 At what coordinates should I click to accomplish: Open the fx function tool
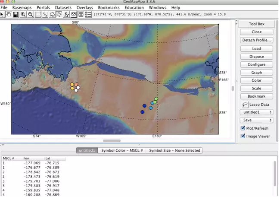coord(66,15)
